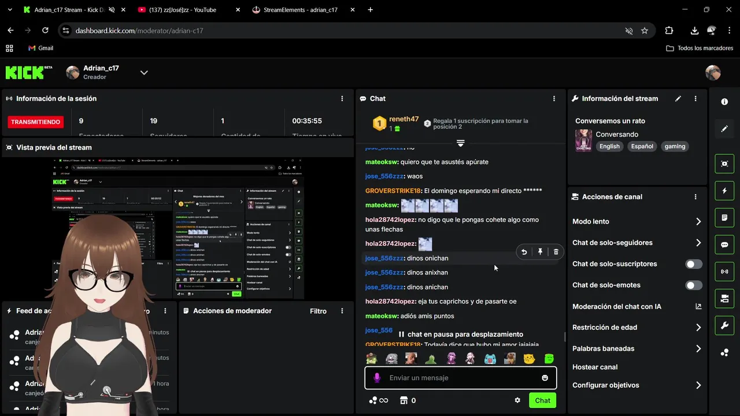
Task: Resume chat via the pause banner
Action: pos(461,335)
